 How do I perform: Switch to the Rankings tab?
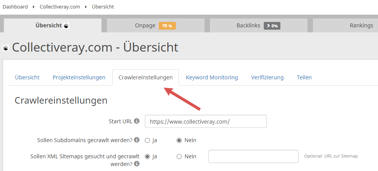[345, 25]
